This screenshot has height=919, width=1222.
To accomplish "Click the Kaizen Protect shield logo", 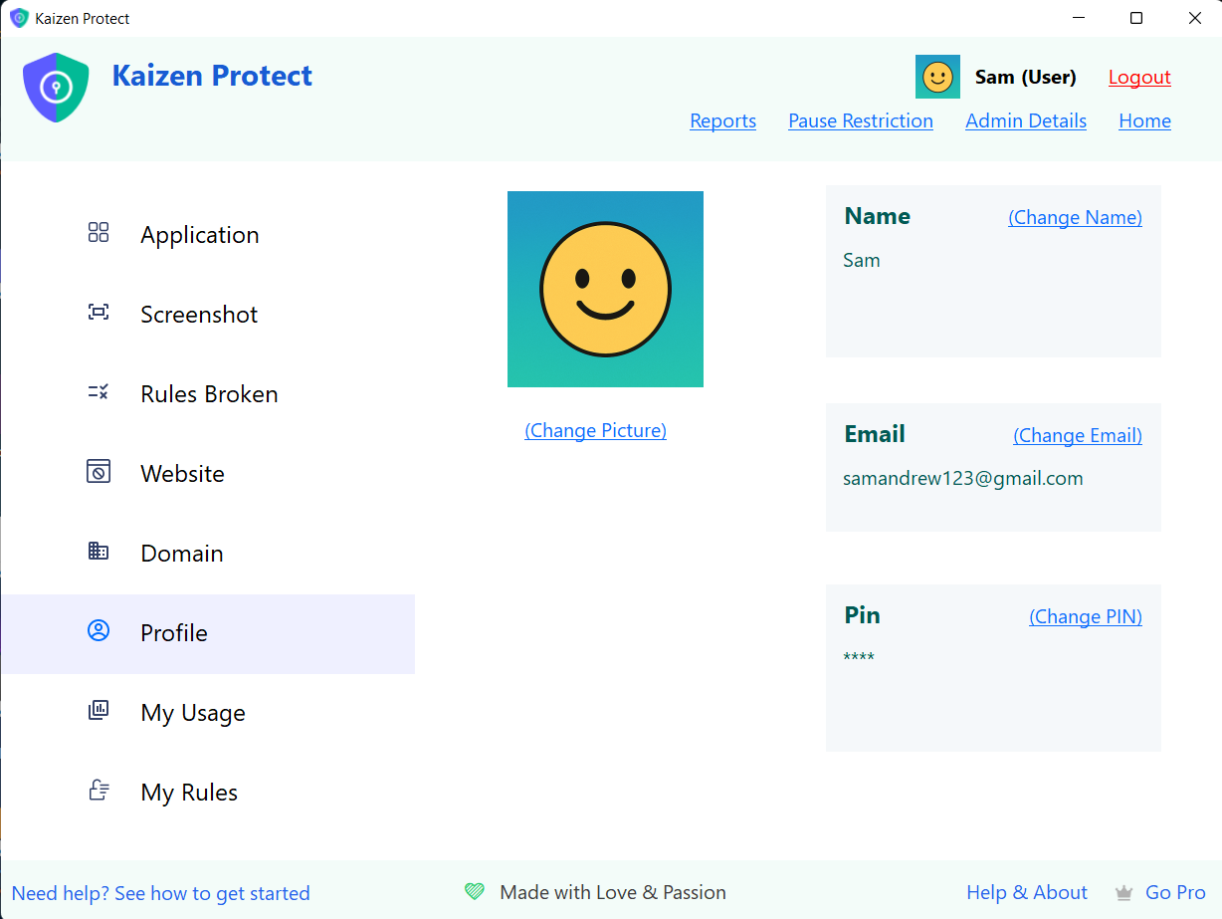I will (x=56, y=88).
